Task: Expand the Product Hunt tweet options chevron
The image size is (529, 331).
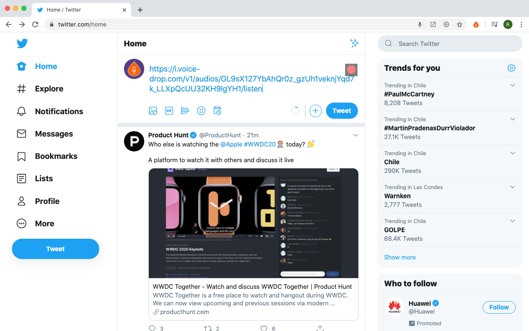Action: (x=355, y=135)
